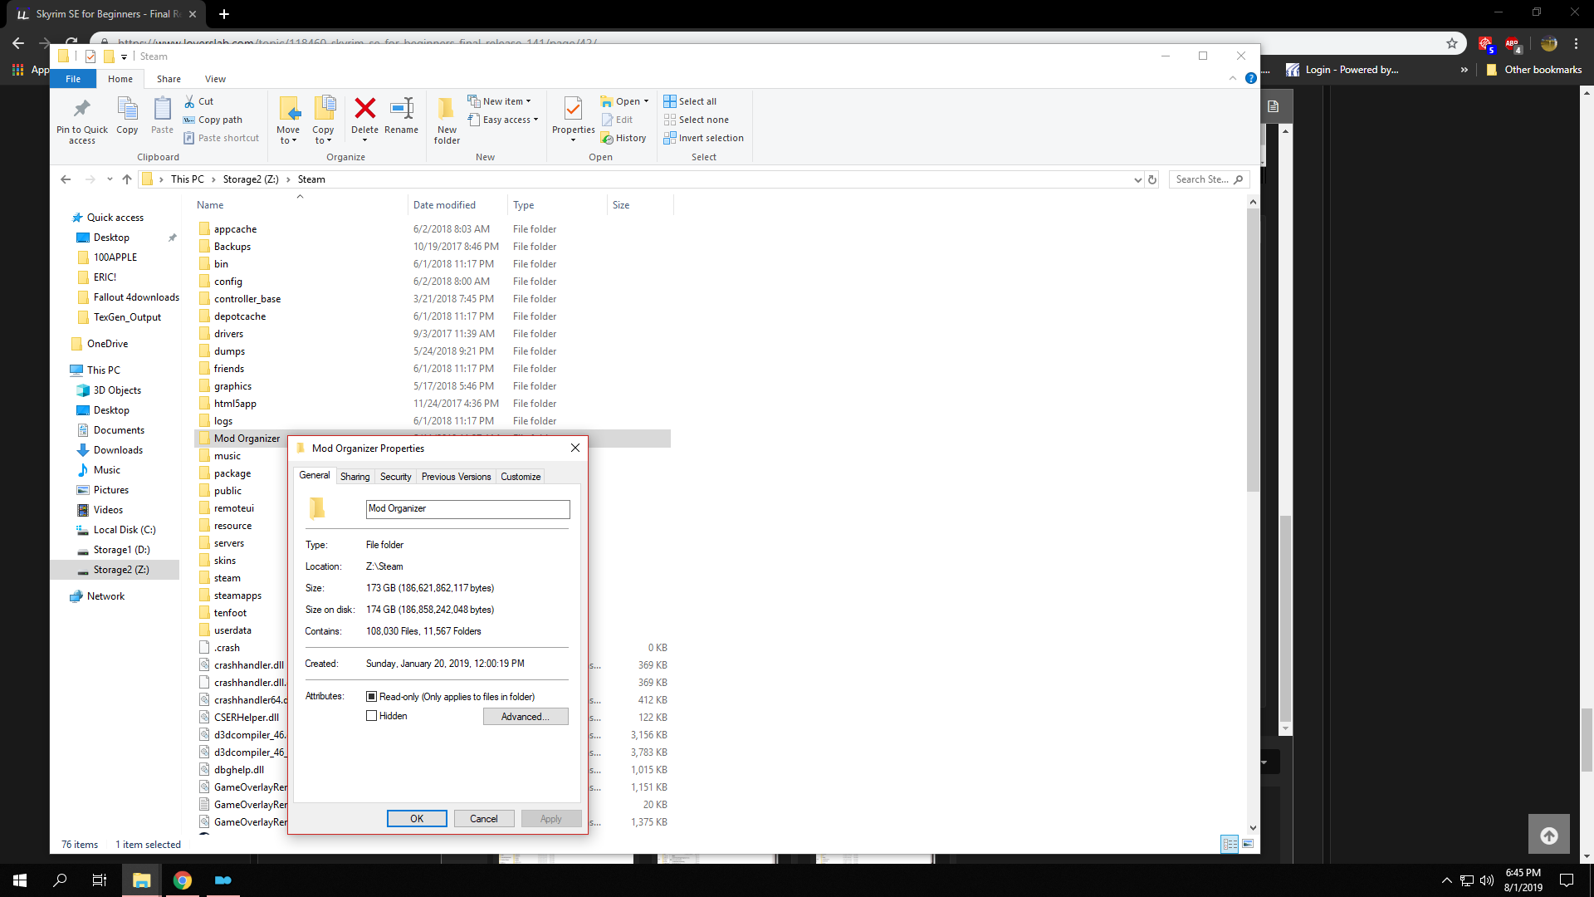Switch to the View ribbon tab
1594x897 pixels.
215,79
